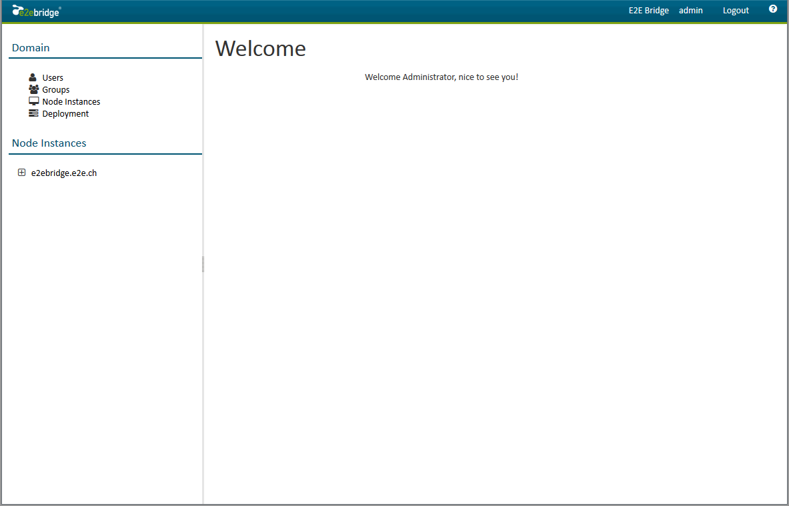Open the Users management page
The width and height of the screenshot is (789, 506).
click(53, 77)
